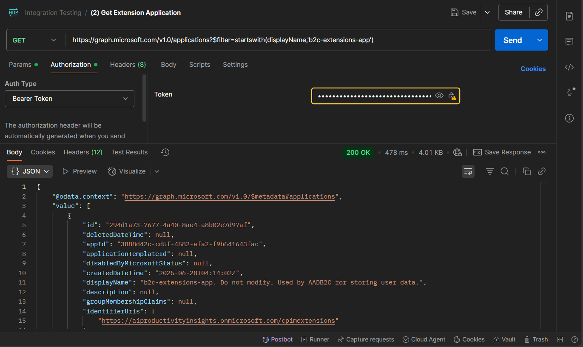Click the blue Send button
The width and height of the screenshot is (583, 347).
click(512, 40)
